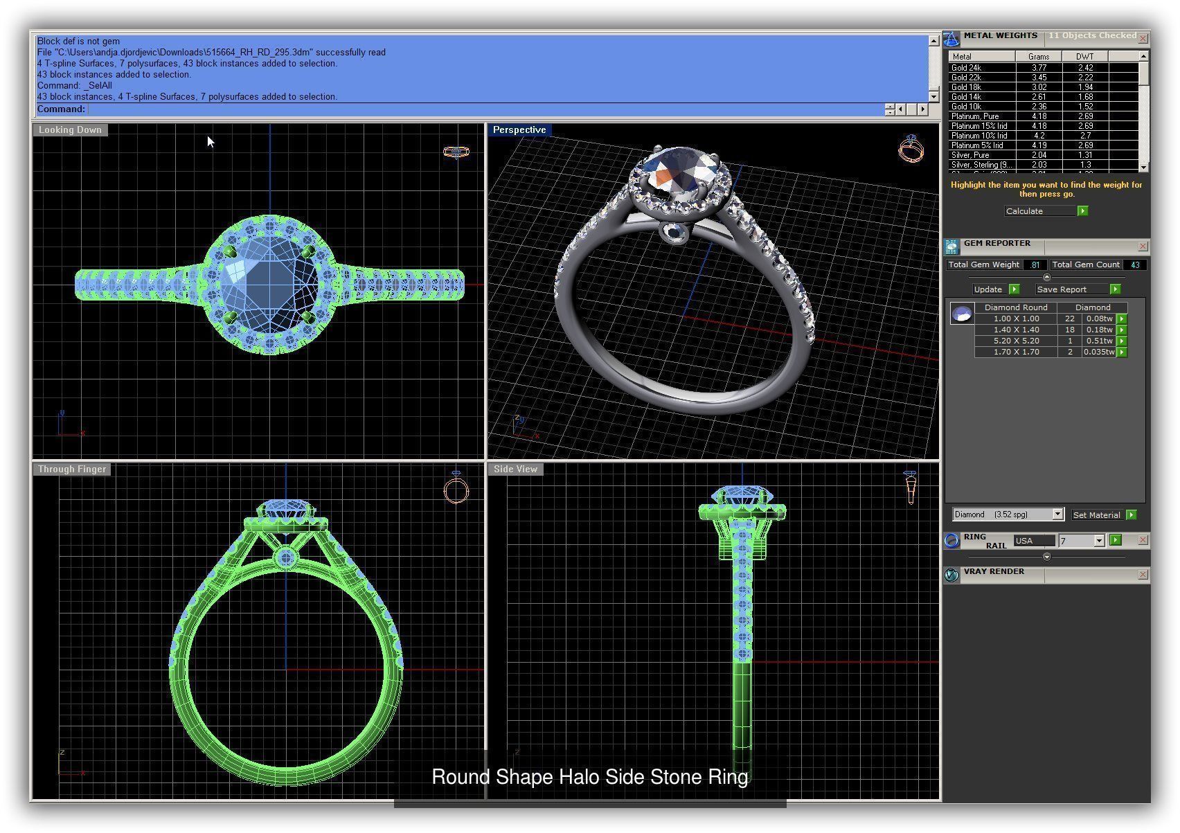
Task: Click the Total Gem Count value 43
Action: tap(1134, 265)
